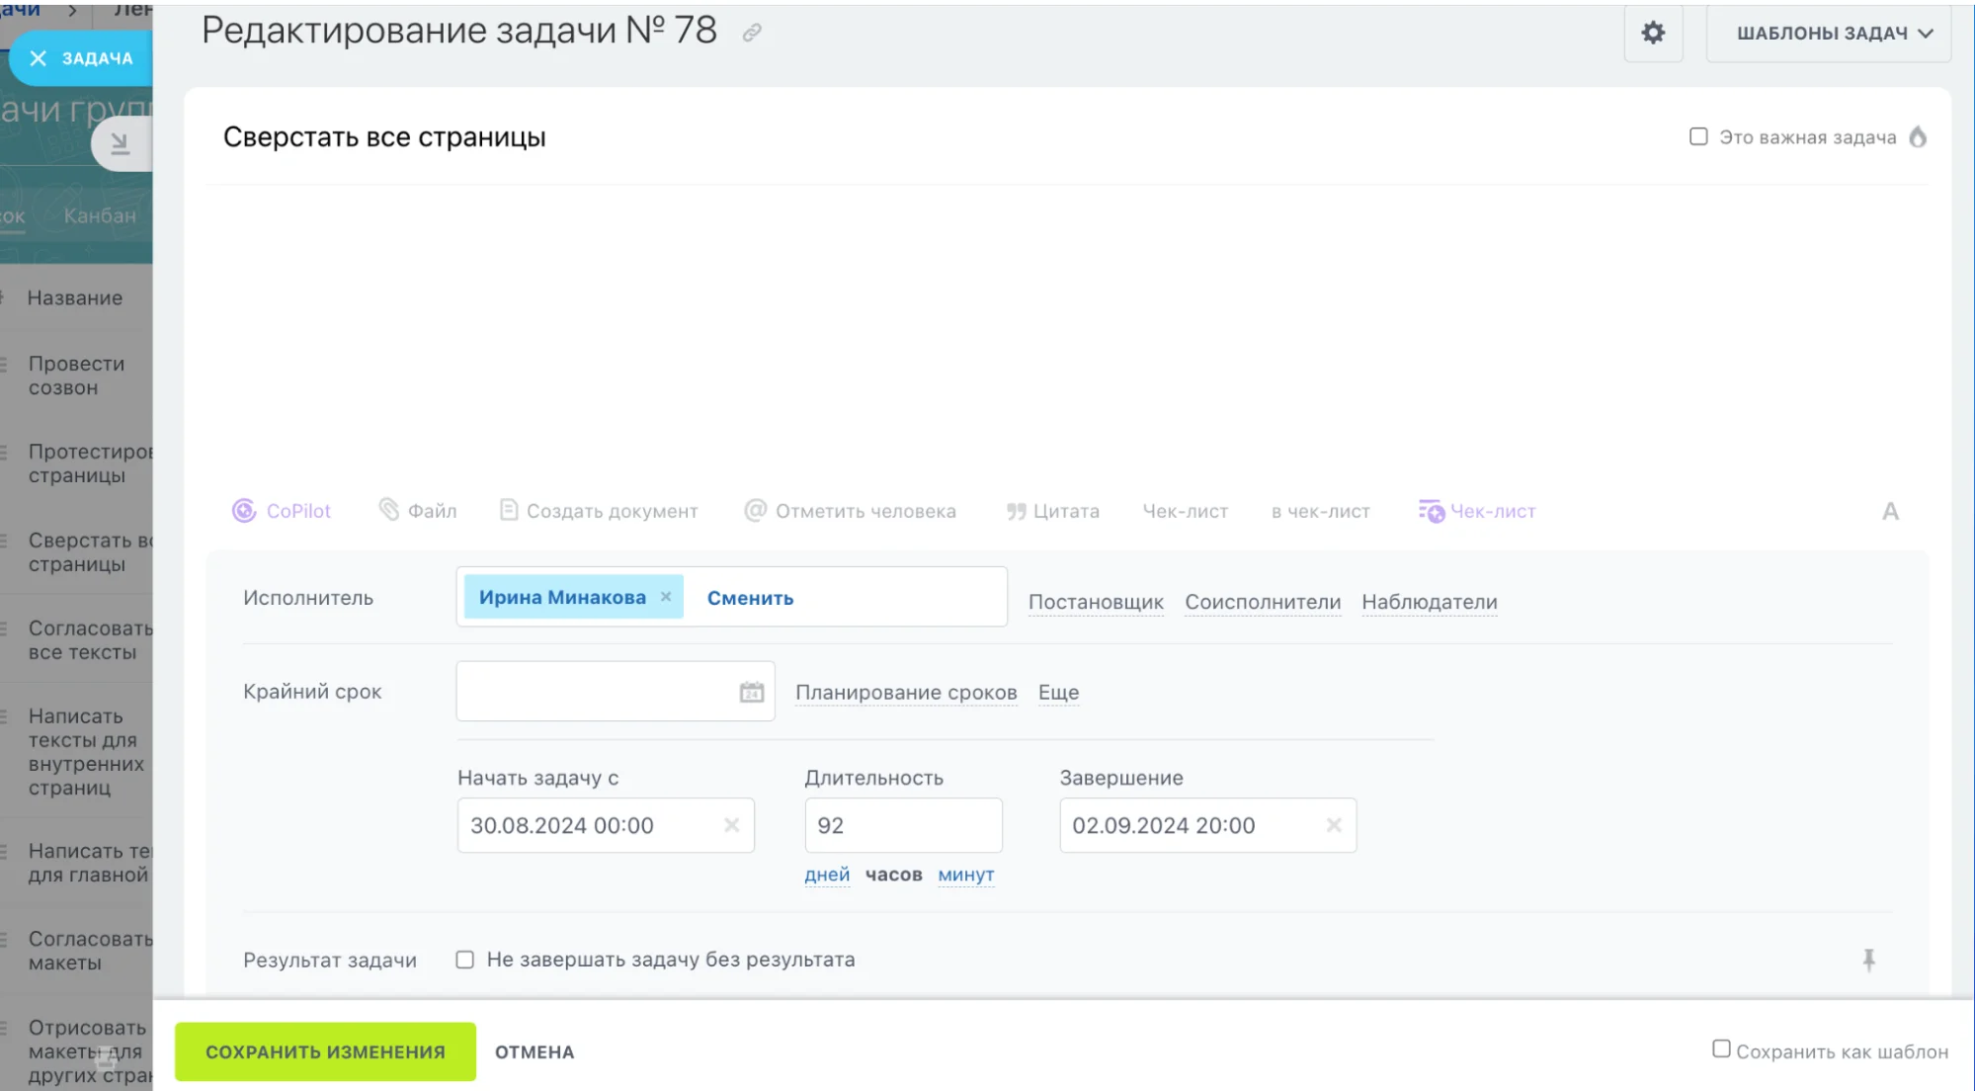
Task: Open the Наблюдатели section
Action: coord(1429,601)
